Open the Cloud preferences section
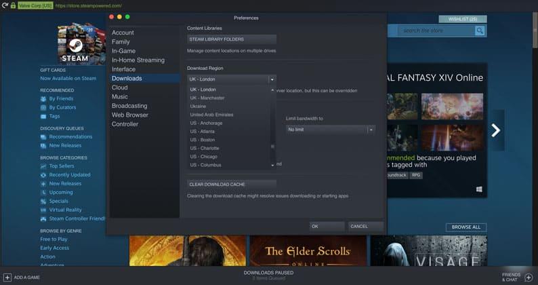Viewport: 538px width, 285px height. pos(120,88)
